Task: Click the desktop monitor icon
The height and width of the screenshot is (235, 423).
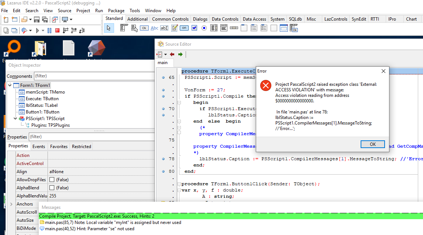Action: 65,20
